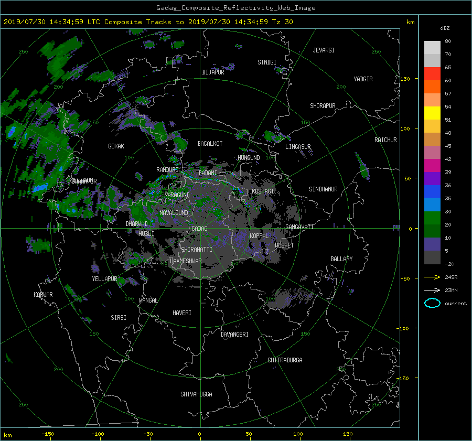
Task: Select the RAMDURG city label
Action: [x=167, y=170]
